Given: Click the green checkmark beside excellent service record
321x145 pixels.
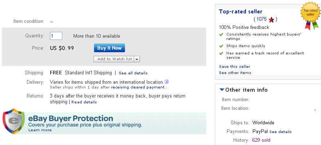Looking at the screenshot, I should click(x=221, y=53).
